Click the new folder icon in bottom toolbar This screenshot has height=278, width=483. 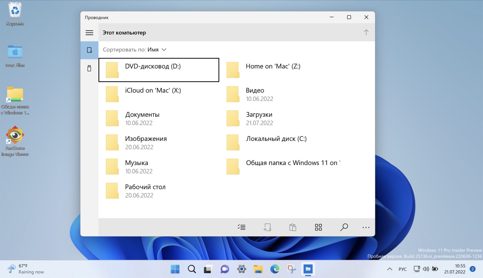tap(267, 227)
